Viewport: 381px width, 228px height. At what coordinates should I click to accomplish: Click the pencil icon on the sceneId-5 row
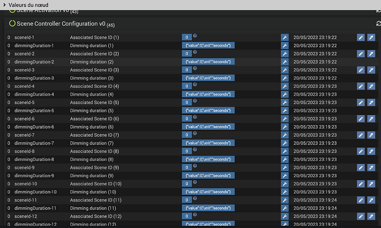(x=361, y=103)
